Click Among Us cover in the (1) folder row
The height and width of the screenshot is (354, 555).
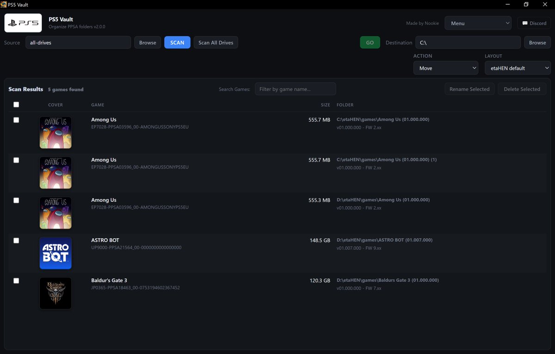click(x=55, y=173)
